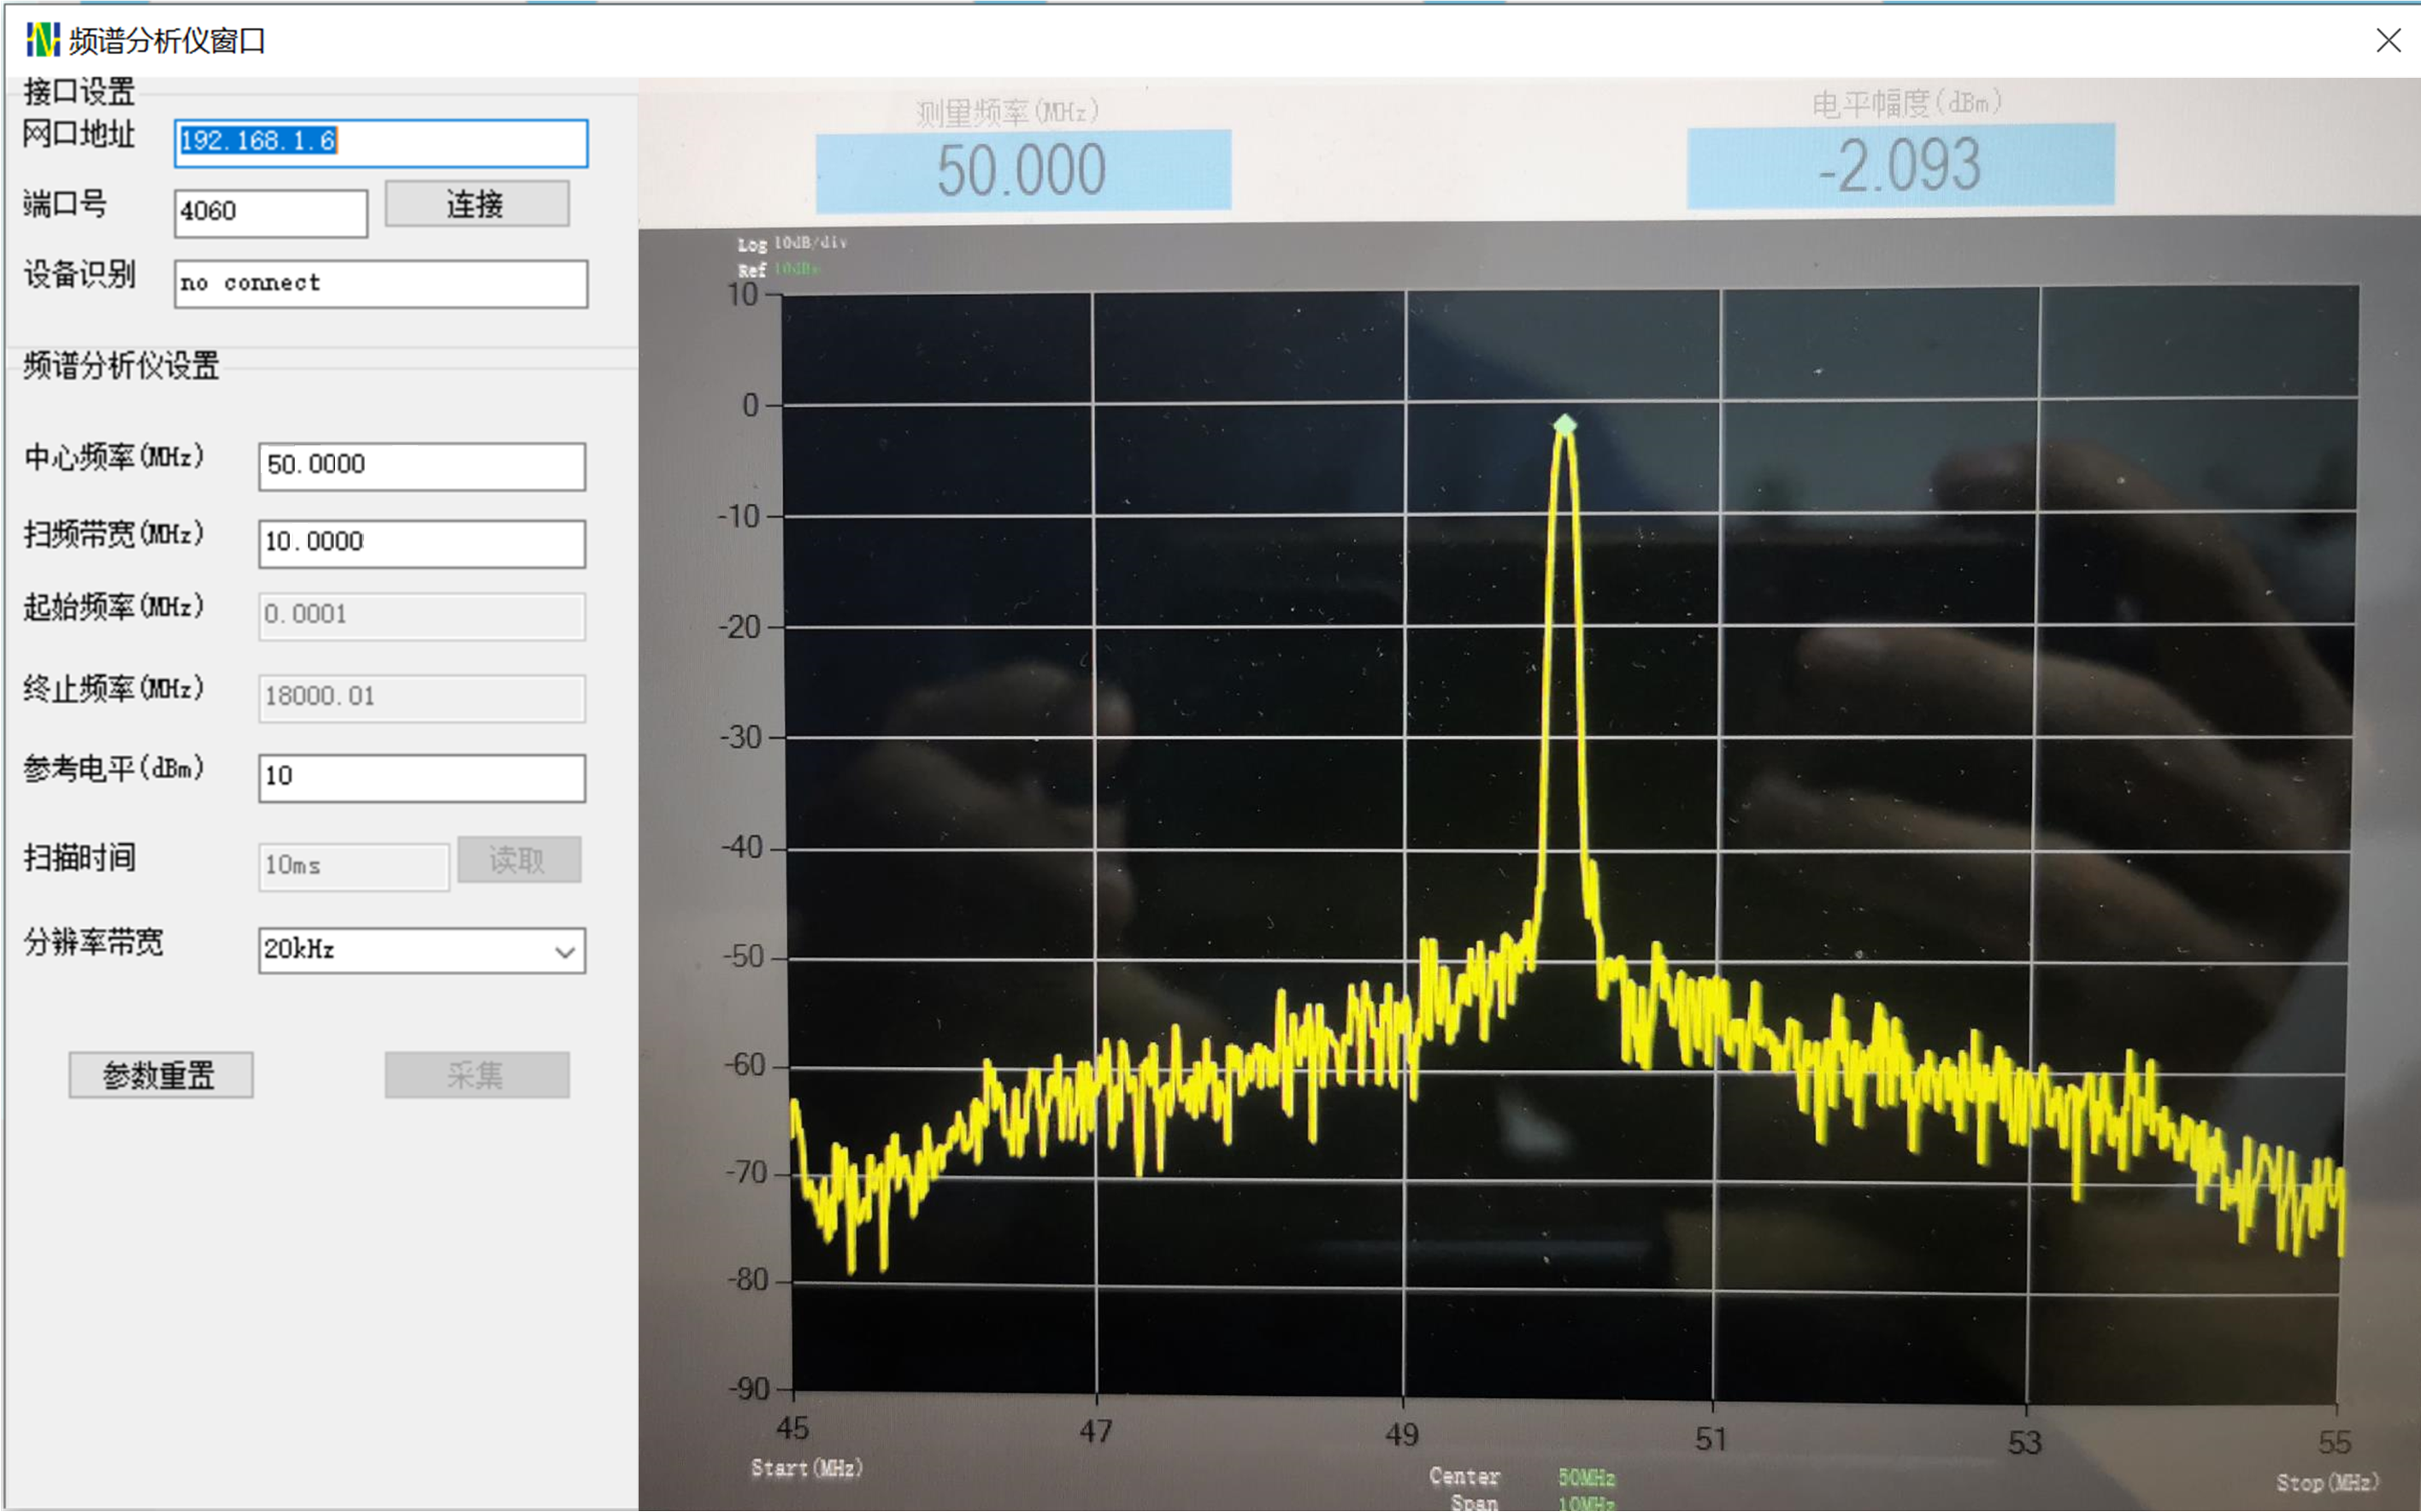Screen dimensions: 2421x1512
Task: Click the 扫描时间 sweep time field
Action: point(353,866)
